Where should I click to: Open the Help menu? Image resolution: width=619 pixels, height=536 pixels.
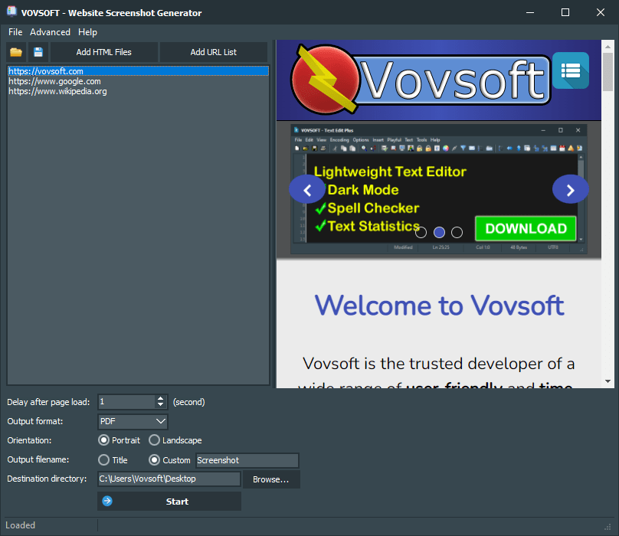[x=87, y=32]
